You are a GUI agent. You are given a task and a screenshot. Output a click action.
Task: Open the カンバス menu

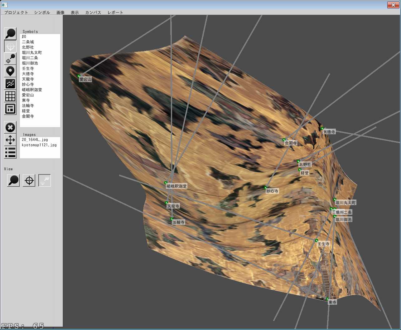point(93,12)
